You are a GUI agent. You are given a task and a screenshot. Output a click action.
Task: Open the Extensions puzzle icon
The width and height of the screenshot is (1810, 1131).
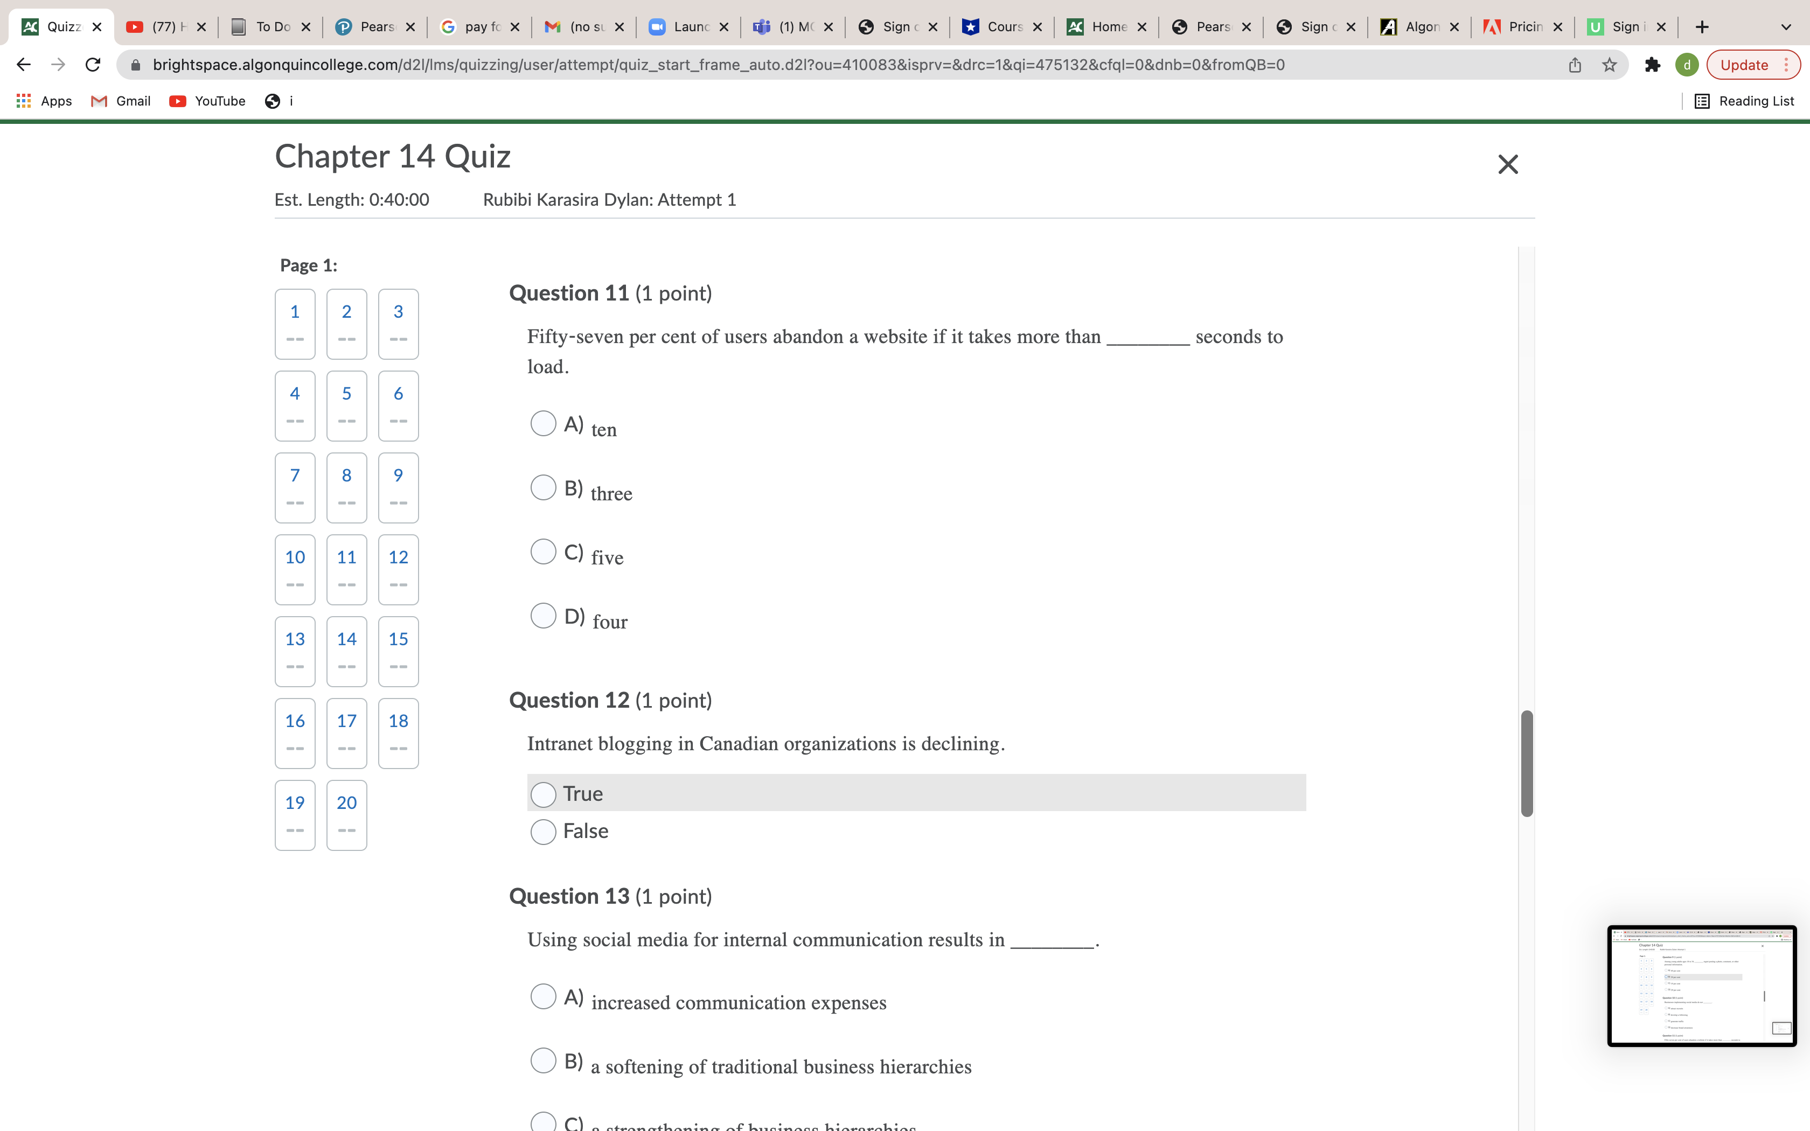pos(1652,65)
